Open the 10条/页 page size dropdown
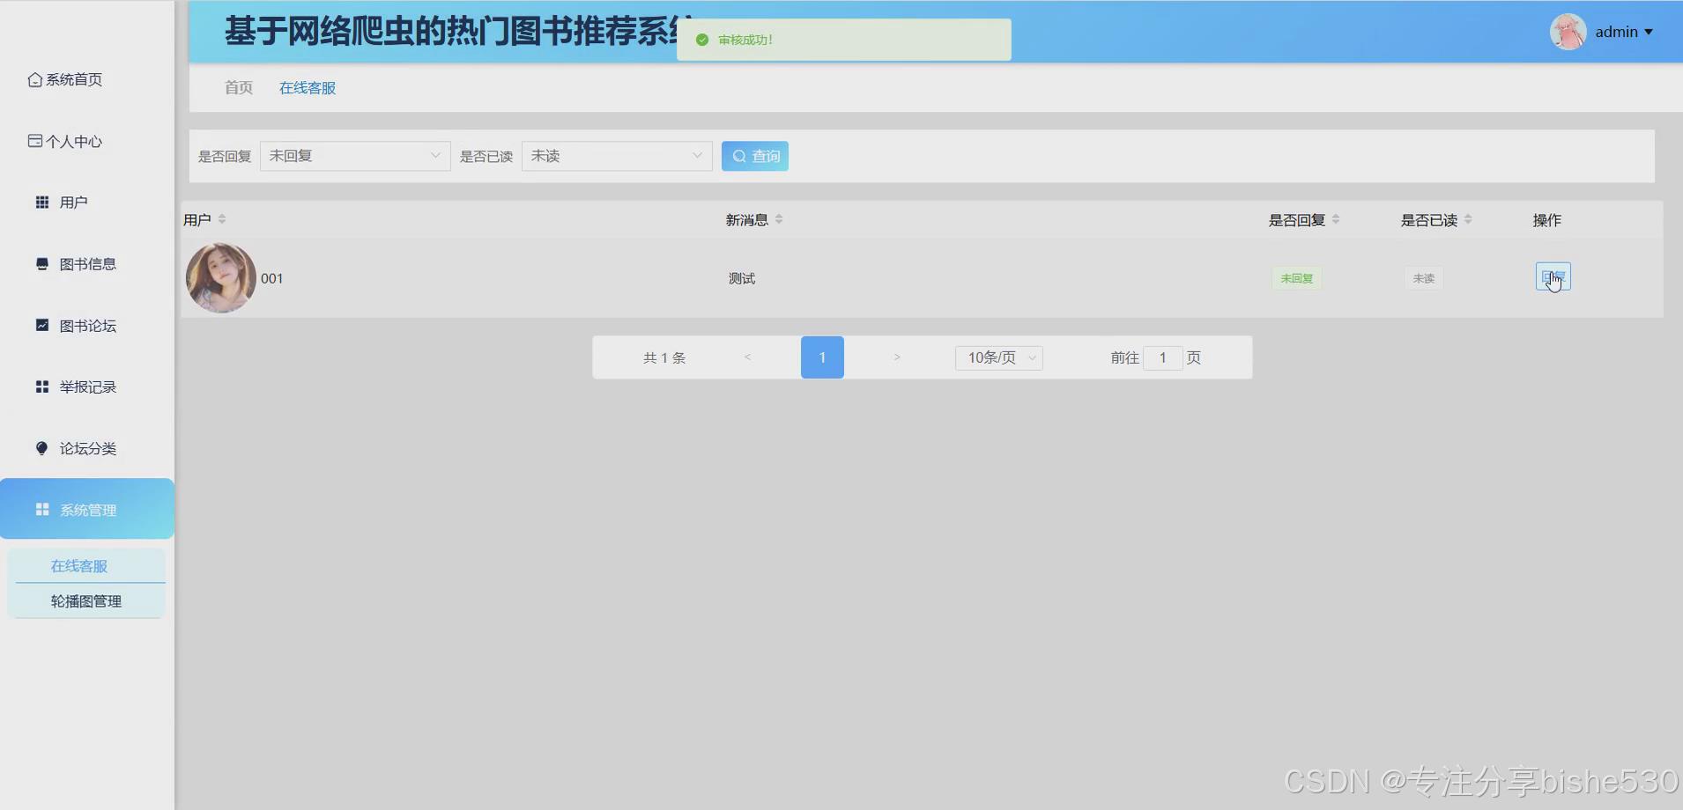 tap(999, 357)
